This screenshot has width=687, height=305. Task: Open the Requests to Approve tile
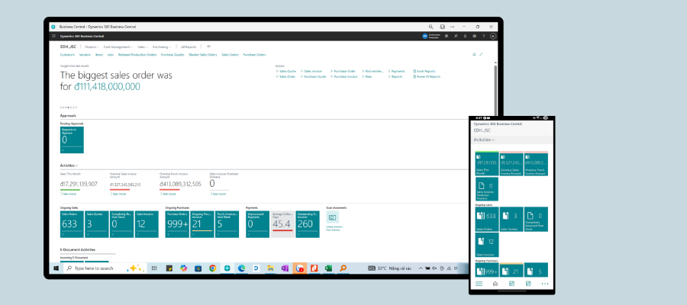click(x=72, y=140)
